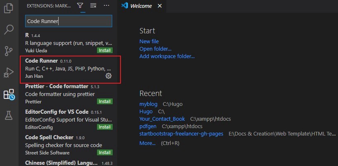
Task: Open the Source Control view
Action: pos(9,51)
